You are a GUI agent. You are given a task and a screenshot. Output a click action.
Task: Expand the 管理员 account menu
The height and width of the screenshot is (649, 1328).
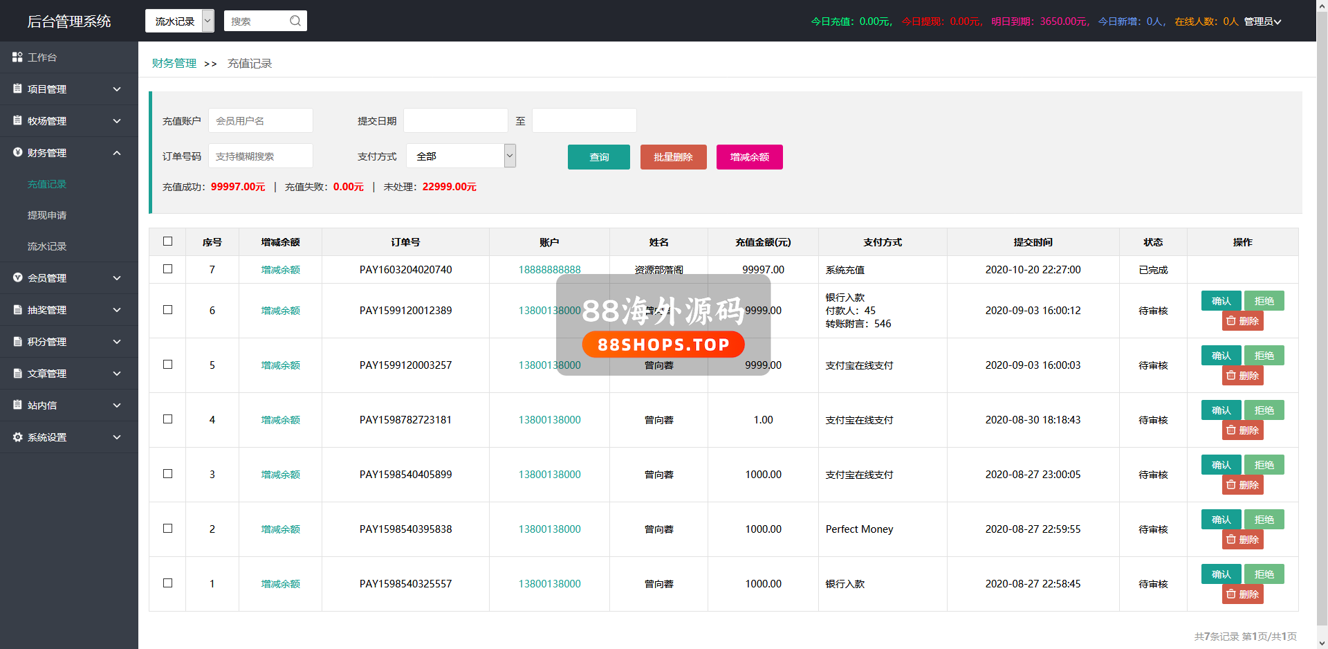click(x=1262, y=21)
